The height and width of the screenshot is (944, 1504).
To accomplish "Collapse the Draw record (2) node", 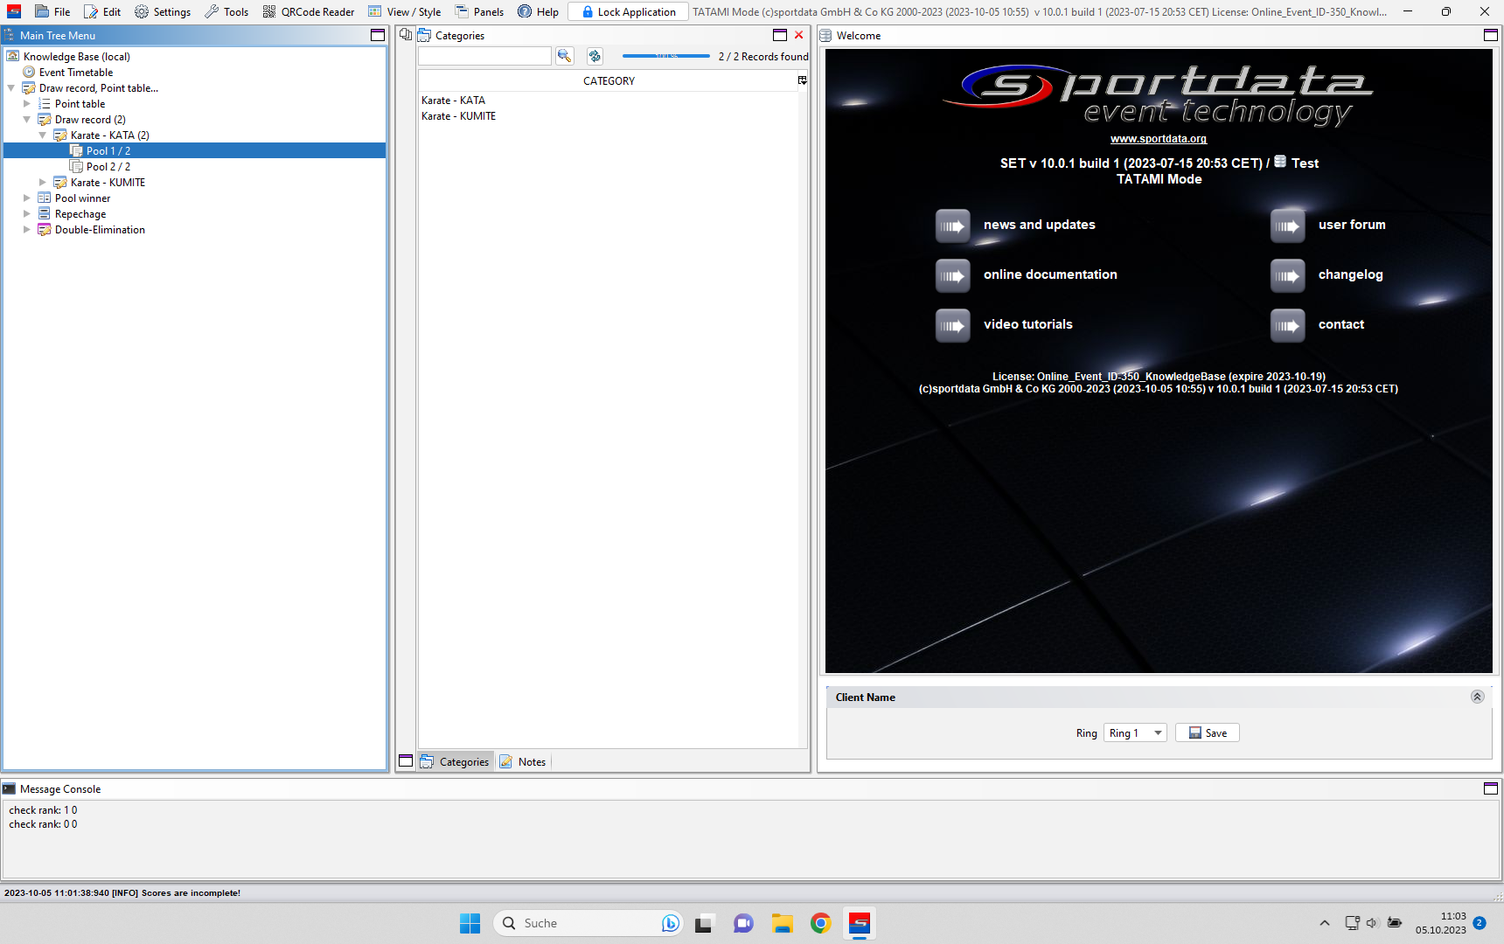I will pyautogui.click(x=26, y=119).
